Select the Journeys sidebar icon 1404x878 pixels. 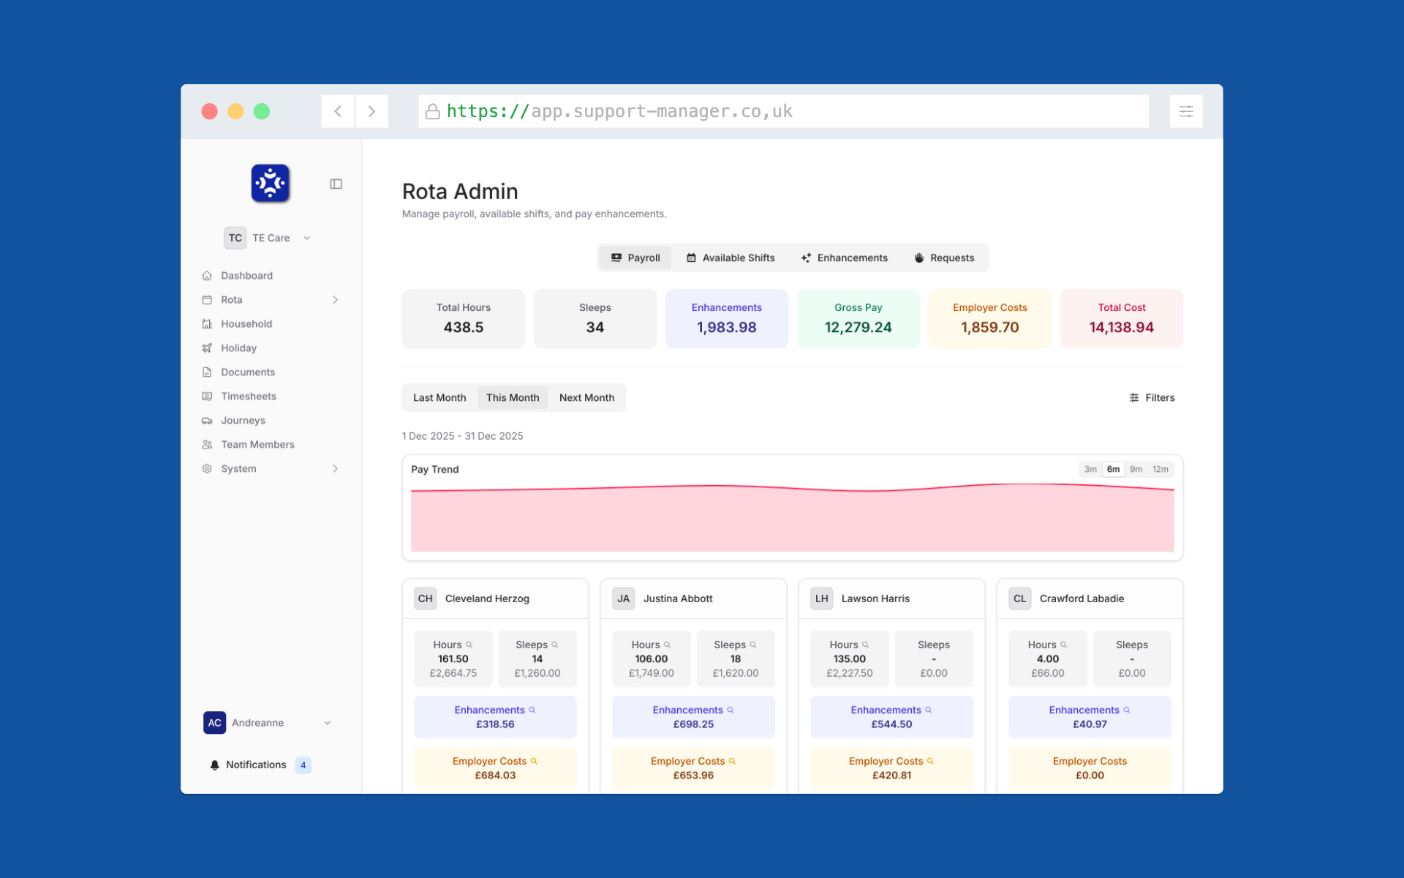pyautogui.click(x=208, y=421)
